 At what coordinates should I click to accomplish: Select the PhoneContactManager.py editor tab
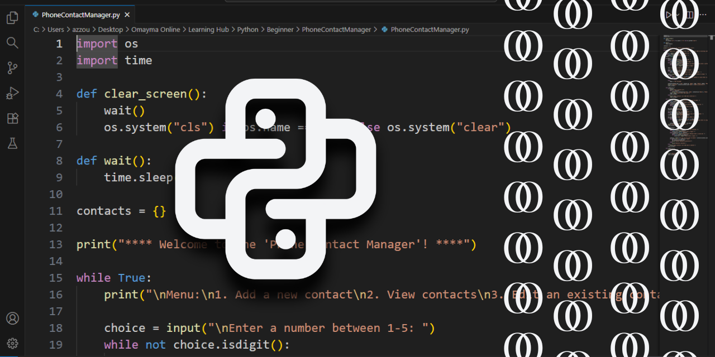(81, 15)
